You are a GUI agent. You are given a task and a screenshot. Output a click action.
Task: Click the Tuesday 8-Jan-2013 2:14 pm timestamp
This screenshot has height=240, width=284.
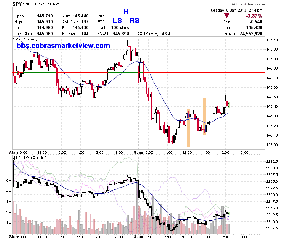click(x=236, y=10)
